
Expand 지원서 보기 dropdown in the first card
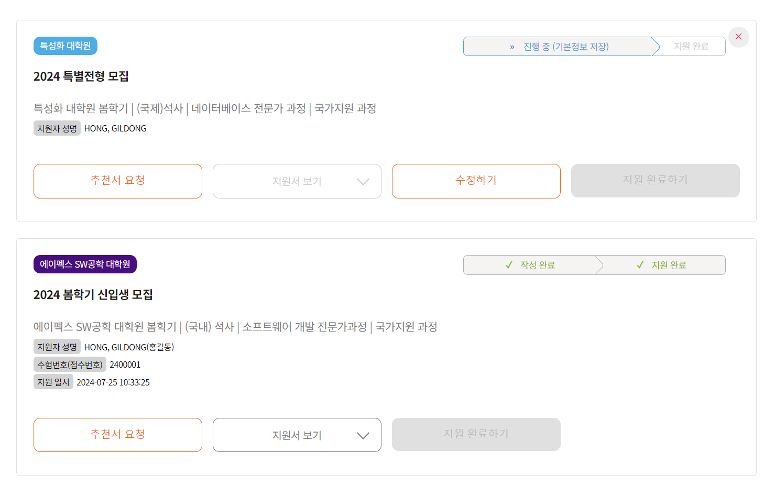click(297, 181)
